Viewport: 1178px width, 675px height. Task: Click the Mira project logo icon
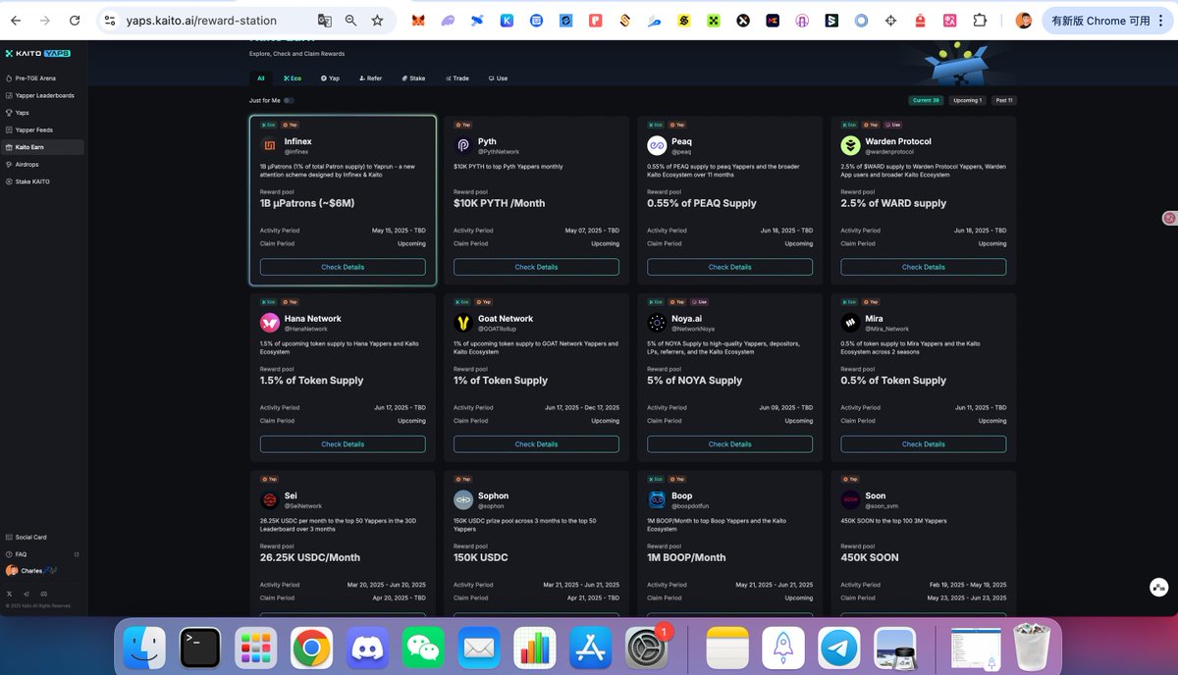pyautogui.click(x=850, y=323)
